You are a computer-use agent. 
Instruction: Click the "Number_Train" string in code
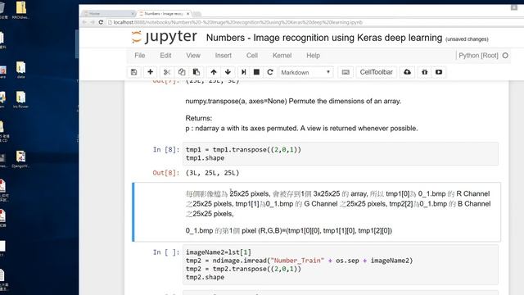tap(297, 261)
